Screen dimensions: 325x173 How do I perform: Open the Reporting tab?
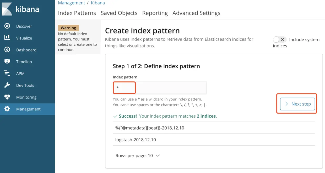pyautogui.click(x=155, y=13)
